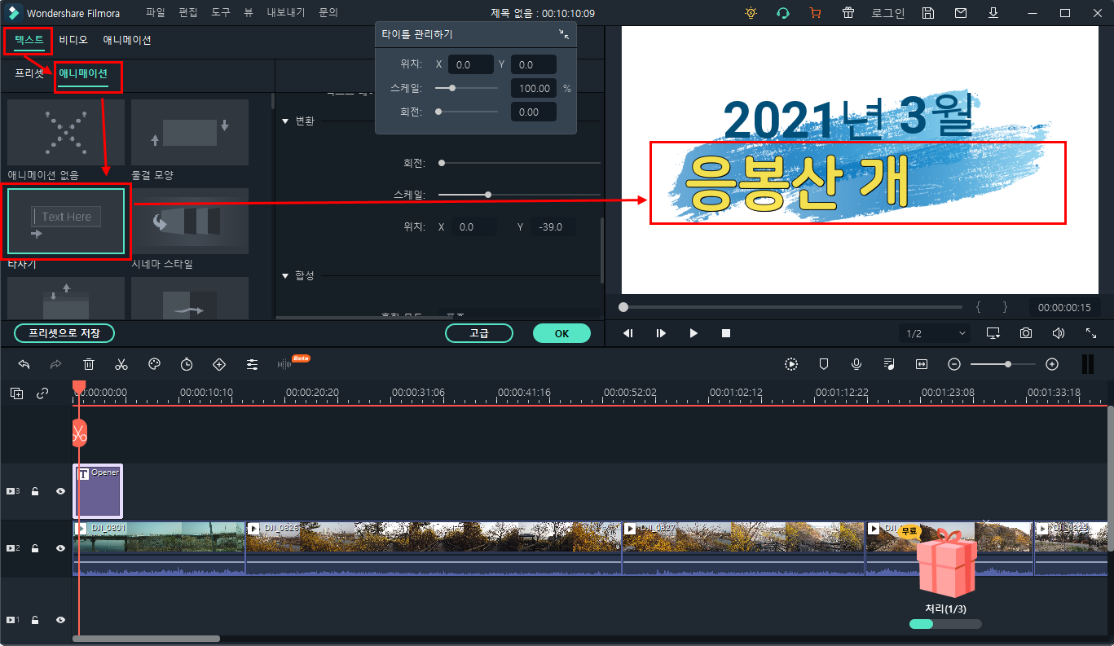Collapse the title manager popup
1114x646 pixels.
tap(564, 34)
